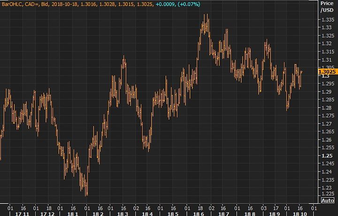Select the orange 1.3025 last-price marker

pyautogui.click(x=328, y=72)
